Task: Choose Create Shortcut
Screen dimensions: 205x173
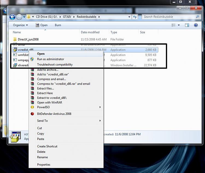Action: (66, 146)
